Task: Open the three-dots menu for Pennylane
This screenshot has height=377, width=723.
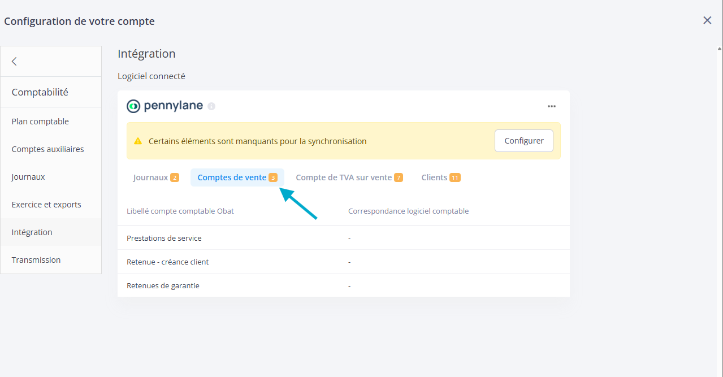Action: 551,106
